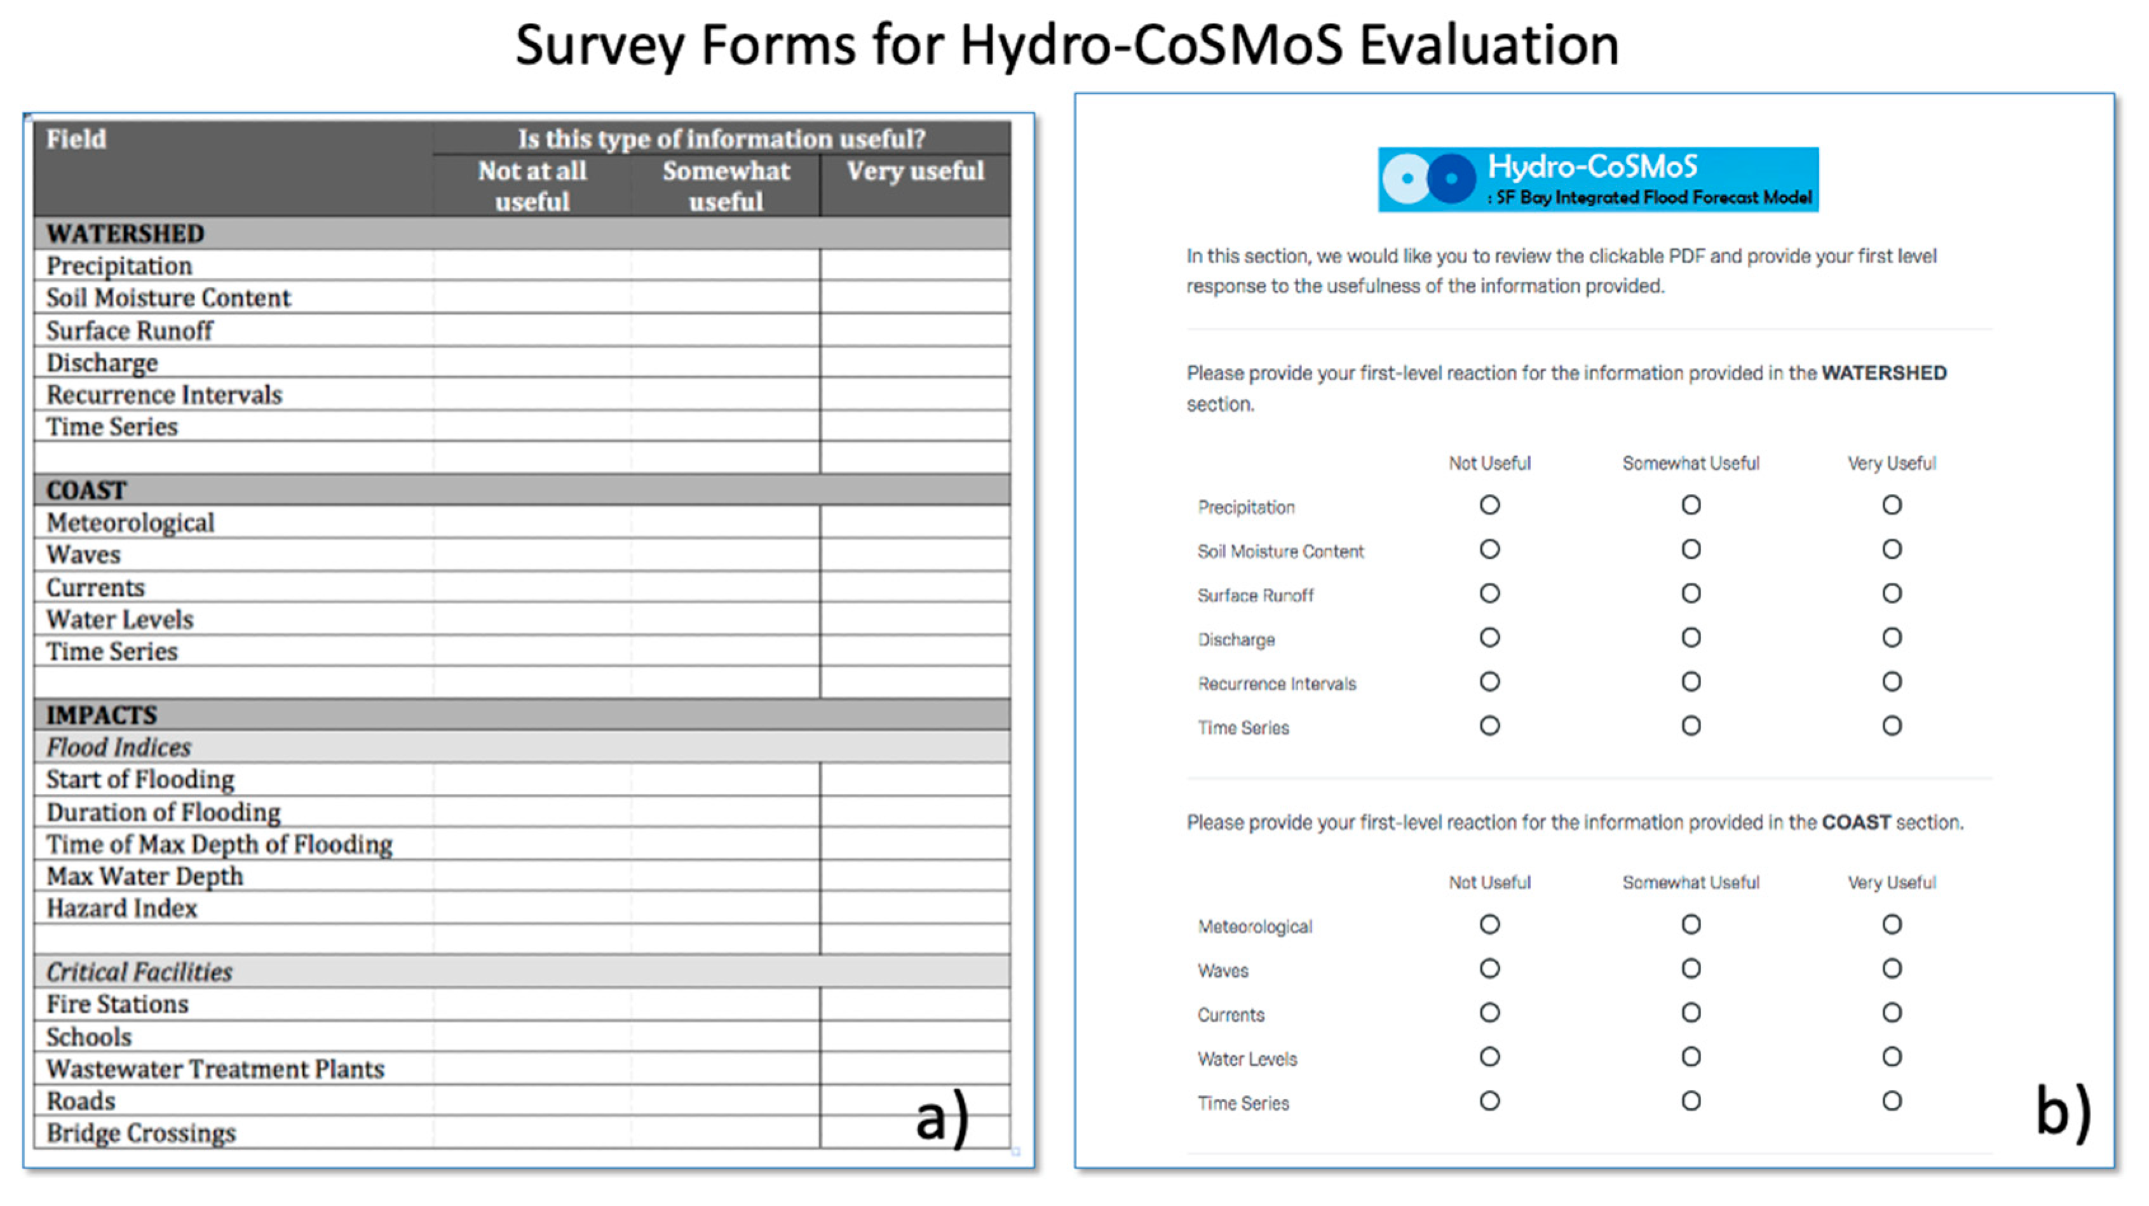Mark Water Levels as Very Useful
Image resolution: width=2149 pixels, height=1206 pixels.
coord(1891,1057)
